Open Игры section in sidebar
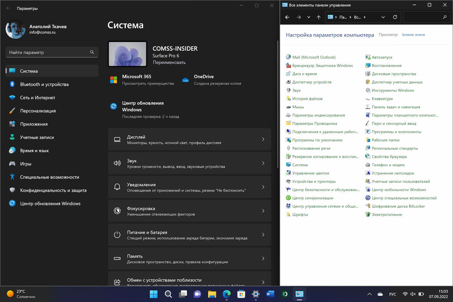 click(26, 164)
